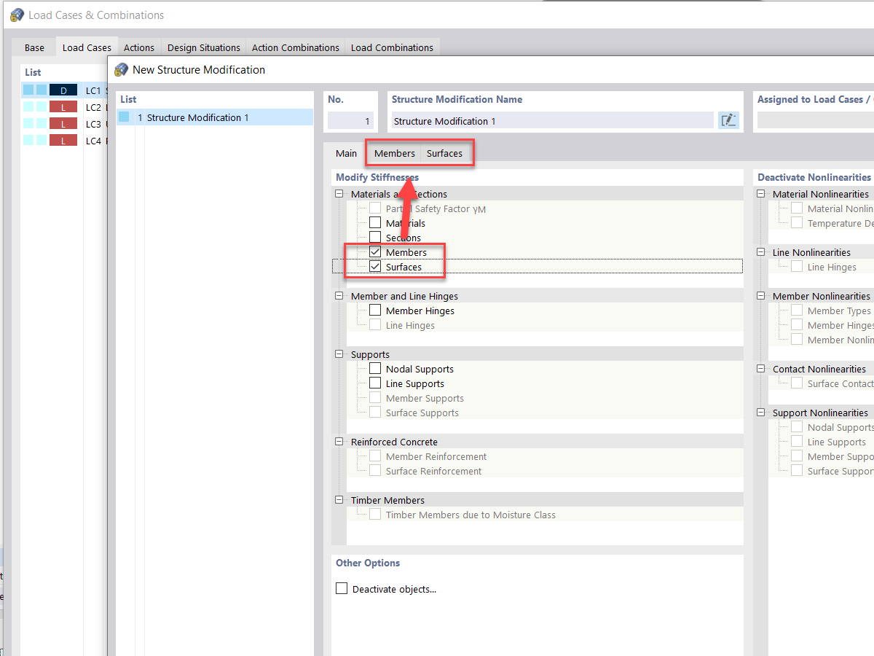Screen dimensions: 874x656
Task: Click the New Structure Modification dialog icon
Action: coord(121,70)
